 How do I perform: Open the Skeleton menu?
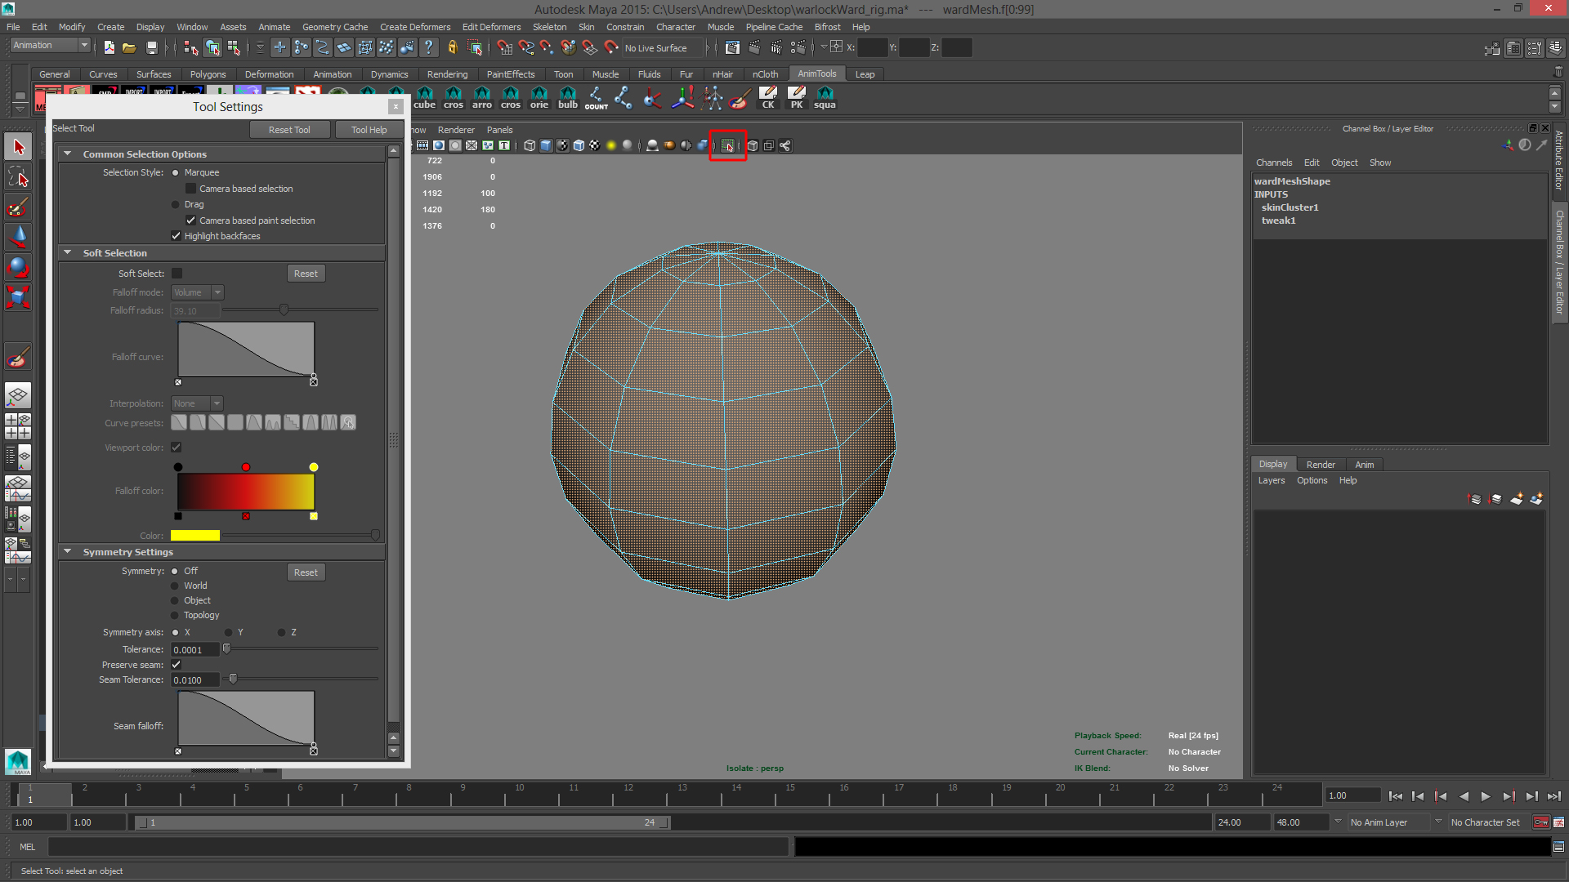(x=549, y=27)
